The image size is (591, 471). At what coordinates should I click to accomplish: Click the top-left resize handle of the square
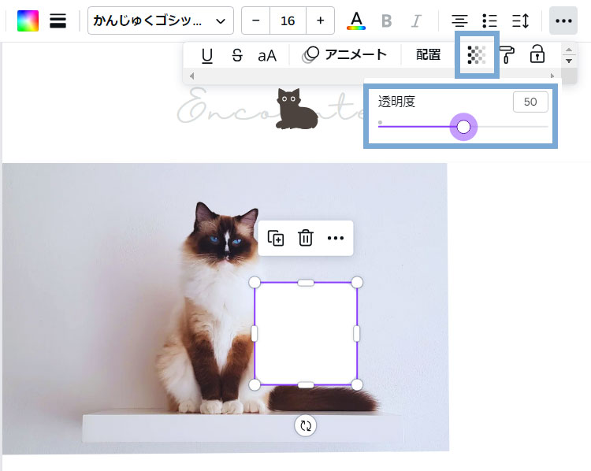[x=255, y=282]
